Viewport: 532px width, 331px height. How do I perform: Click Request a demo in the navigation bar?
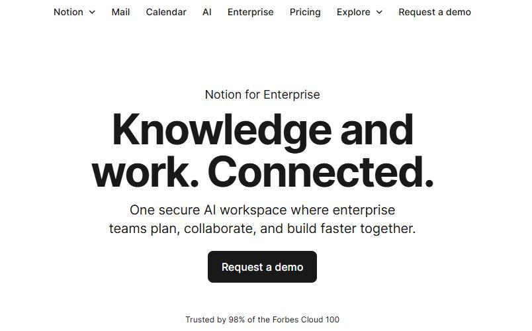point(435,12)
